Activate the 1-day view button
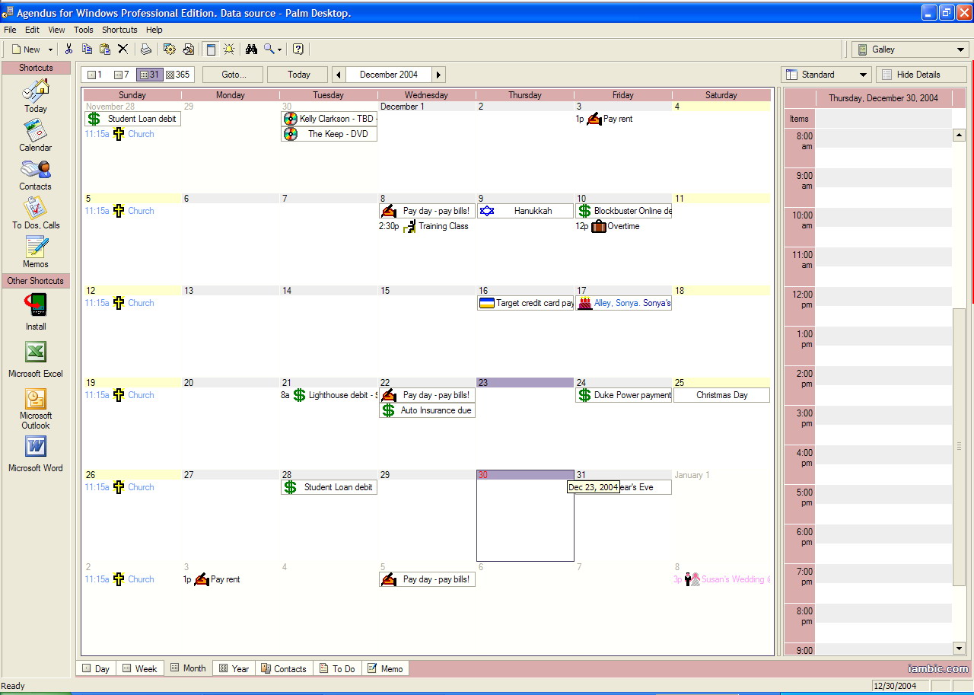The width and height of the screenshot is (974, 695). click(95, 74)
